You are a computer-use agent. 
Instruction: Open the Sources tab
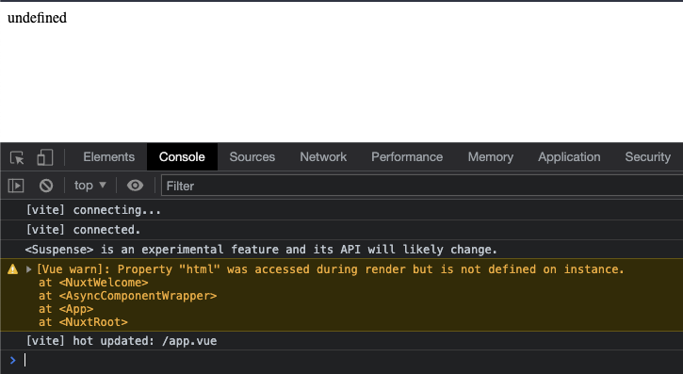(252, 156)
